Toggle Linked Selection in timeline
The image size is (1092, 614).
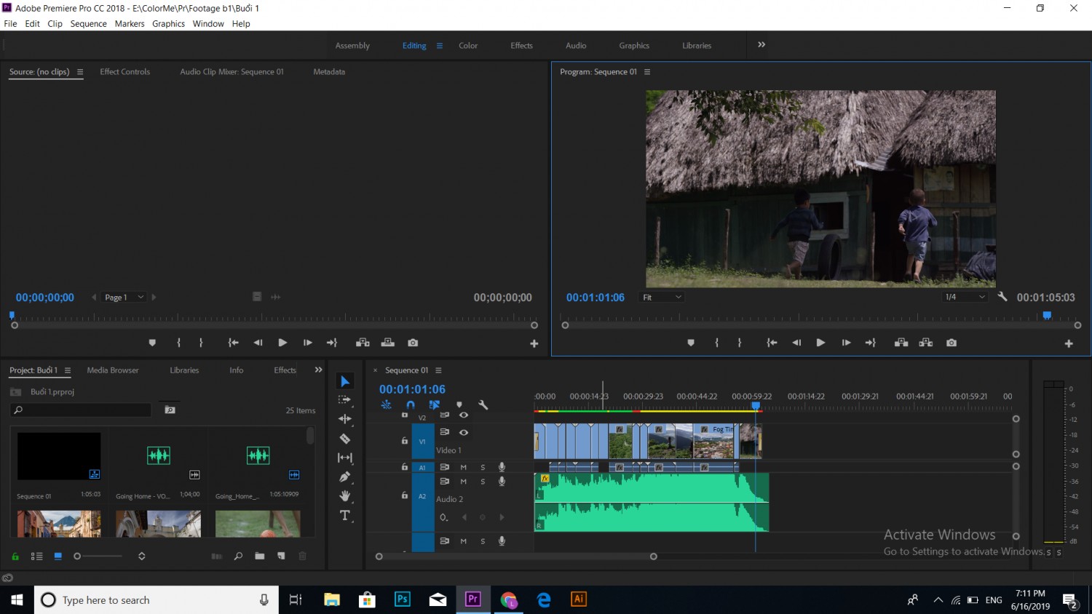point(435,405)
